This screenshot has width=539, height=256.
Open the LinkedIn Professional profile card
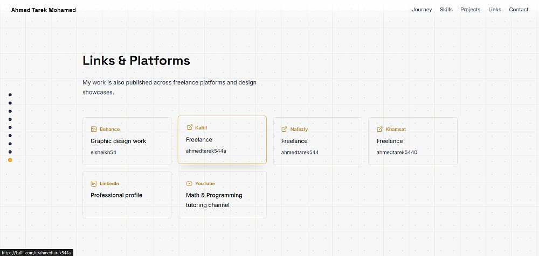point(127,195)
